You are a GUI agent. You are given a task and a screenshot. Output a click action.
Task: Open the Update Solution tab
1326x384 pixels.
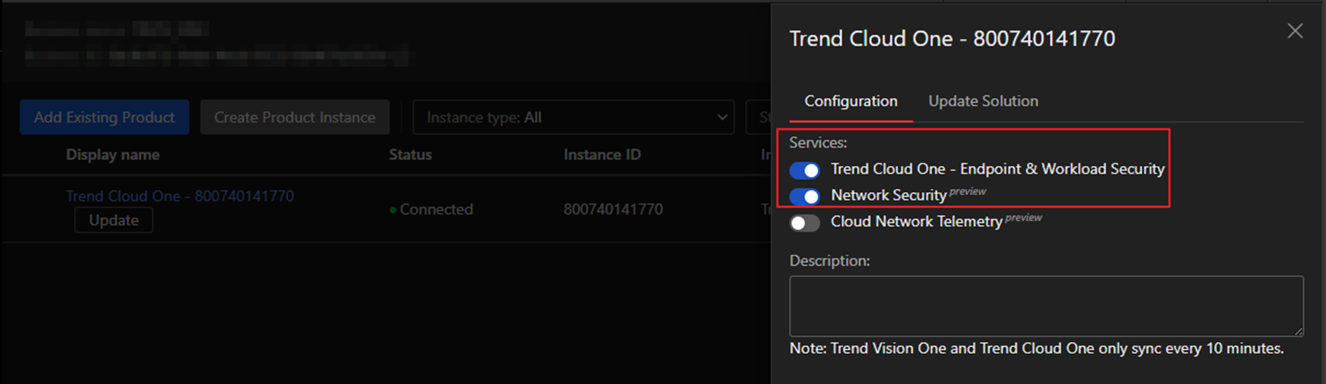(983, 101)
